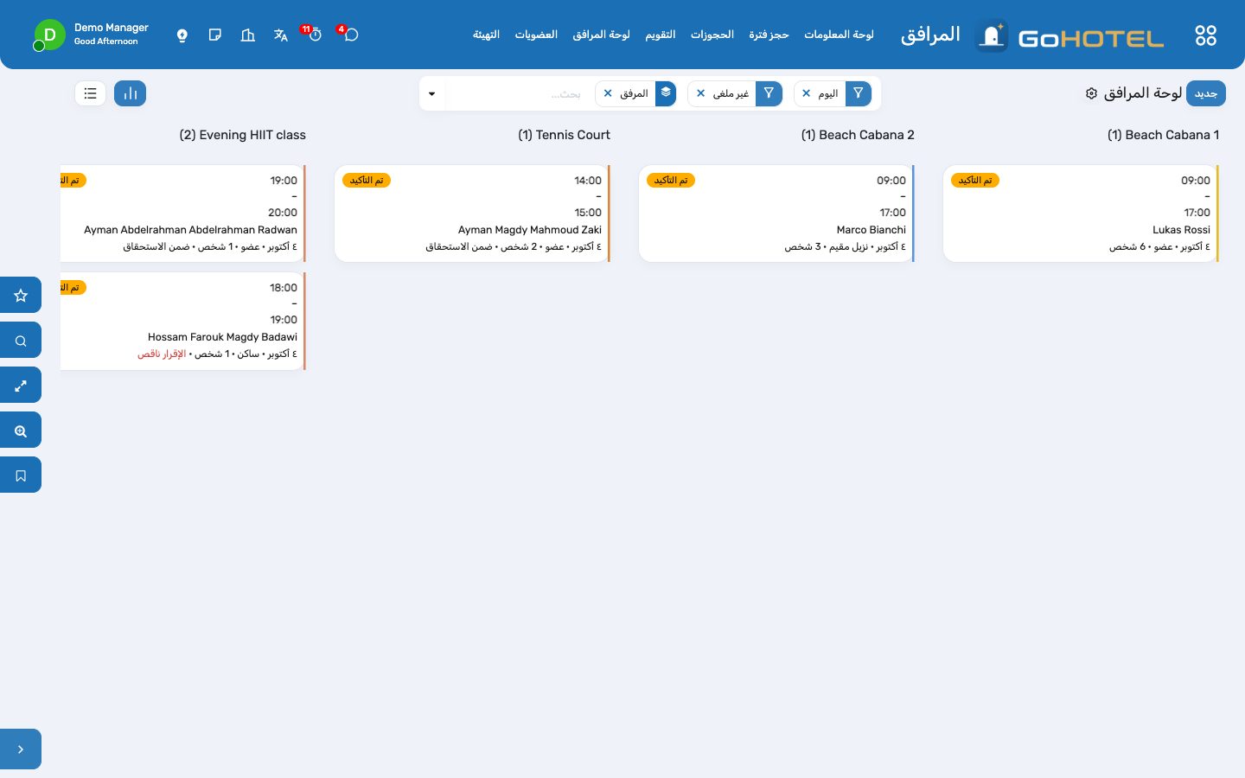Click the building icon in the top bar
The width and height of the screenshot is (1245, 778).
(248, 35)
